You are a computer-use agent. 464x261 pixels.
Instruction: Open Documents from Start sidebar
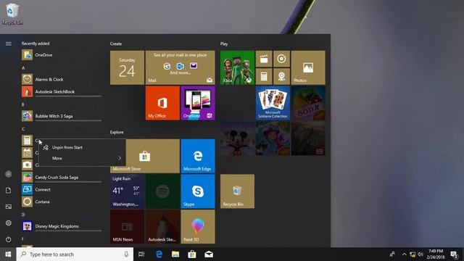(x=8, y=190)
